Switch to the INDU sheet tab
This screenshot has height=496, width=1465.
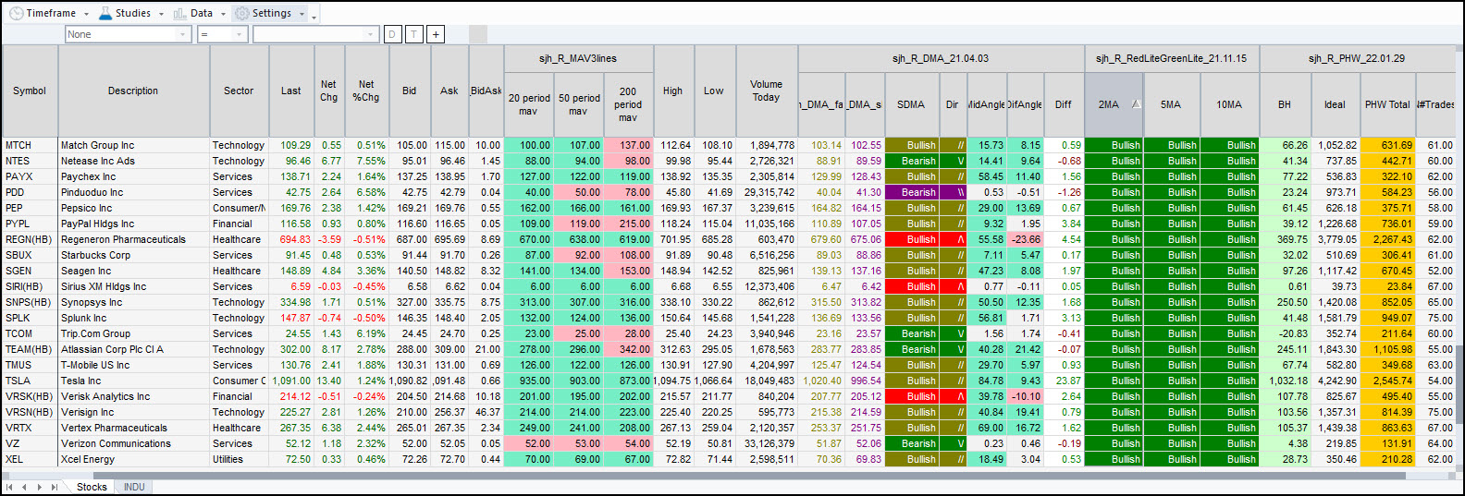(x=134, y=487)
